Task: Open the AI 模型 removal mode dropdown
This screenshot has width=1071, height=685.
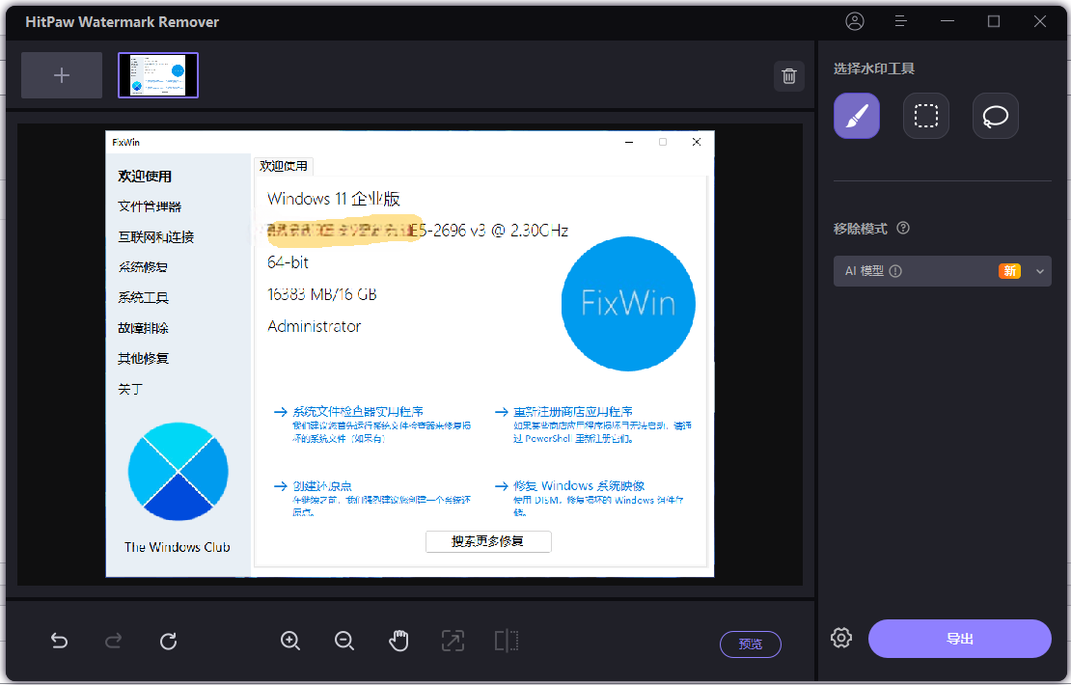Action: (x=942, y=271)
